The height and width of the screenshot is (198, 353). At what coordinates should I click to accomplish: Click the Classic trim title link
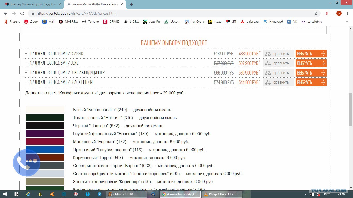click(x=57, y=54)
